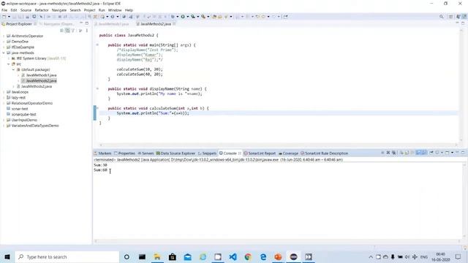
Task: Open Project Explorer View Menu
Action: 87,31
